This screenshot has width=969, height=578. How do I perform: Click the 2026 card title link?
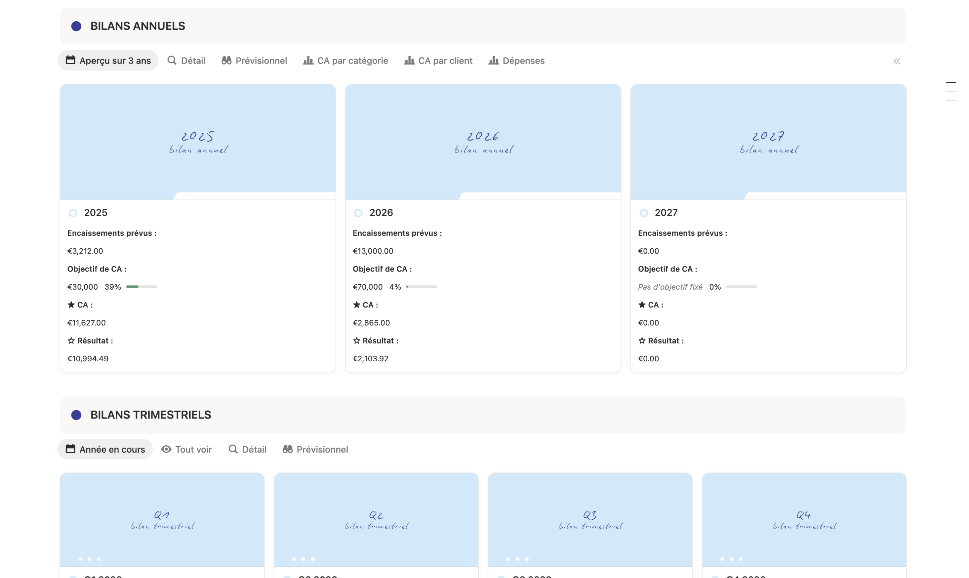point(381,213)
